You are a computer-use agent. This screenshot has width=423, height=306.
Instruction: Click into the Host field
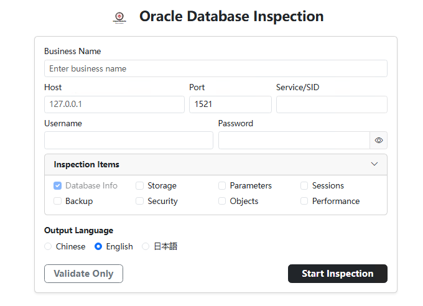click(x=114, y=104)
